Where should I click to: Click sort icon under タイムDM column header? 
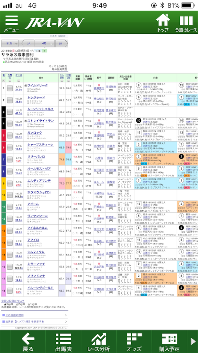(x=62, y=81)
